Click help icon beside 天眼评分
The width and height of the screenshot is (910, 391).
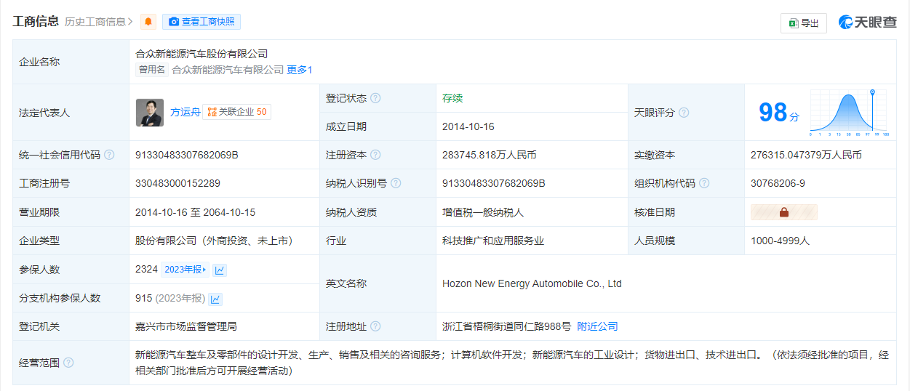684,113
